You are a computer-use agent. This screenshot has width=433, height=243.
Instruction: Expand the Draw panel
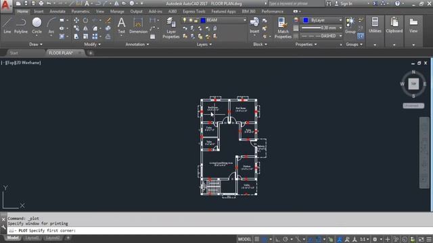36,45
